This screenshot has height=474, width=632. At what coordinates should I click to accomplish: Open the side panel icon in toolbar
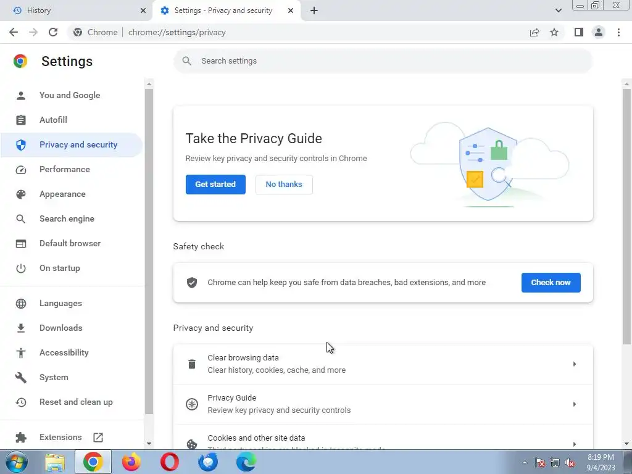coord(579,32)
